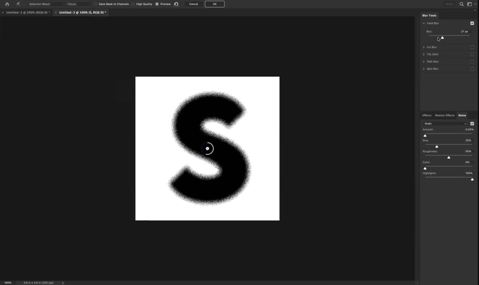Close the Untitled-3 document tab
Image resolution: width=479 pixels, height=285 pixels.
pos(56,13)
